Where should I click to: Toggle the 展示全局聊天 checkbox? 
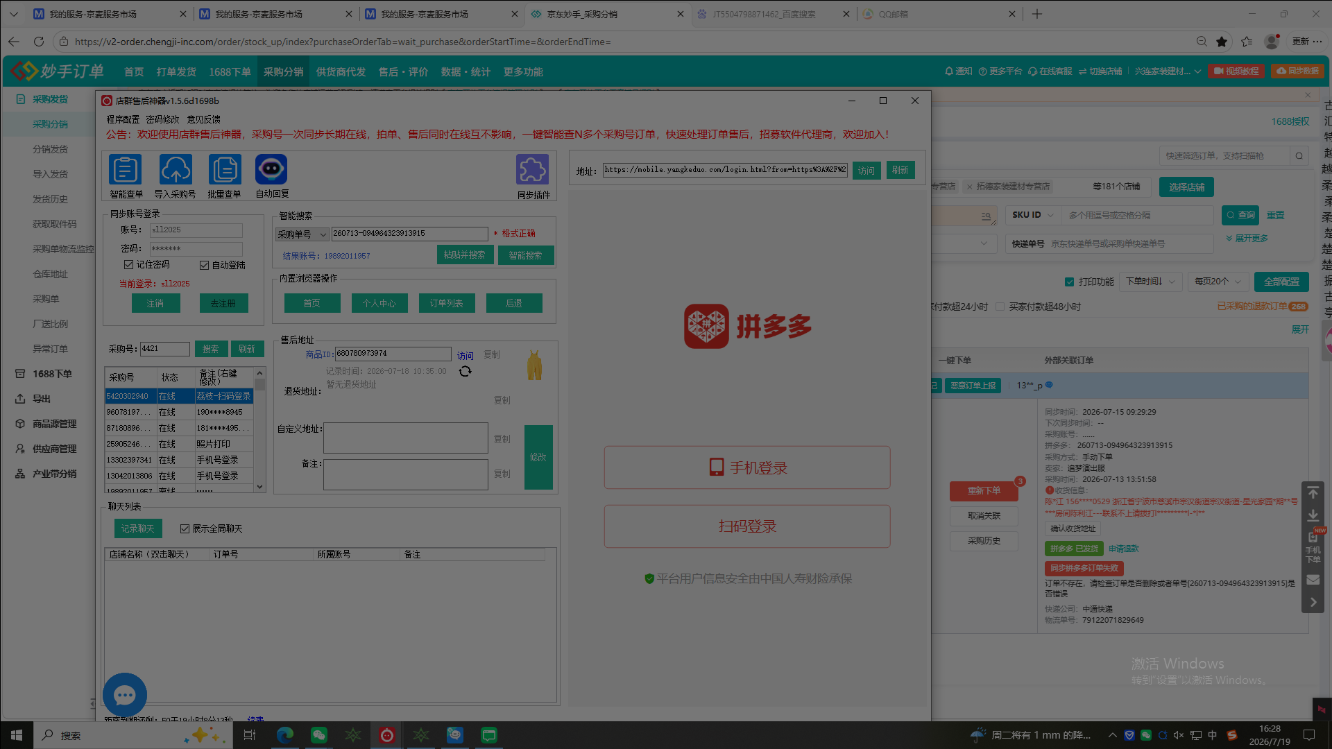(185, 528)
